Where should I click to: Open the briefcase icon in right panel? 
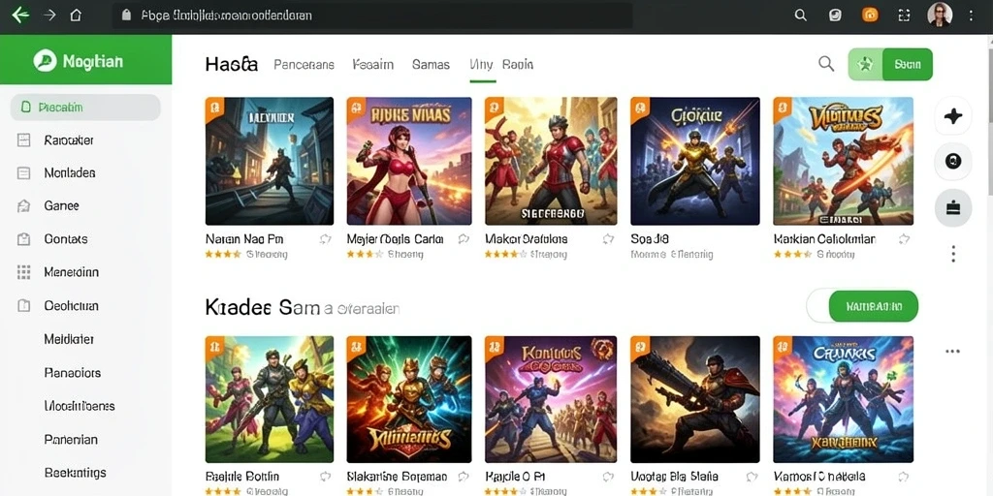pos(953,207)
